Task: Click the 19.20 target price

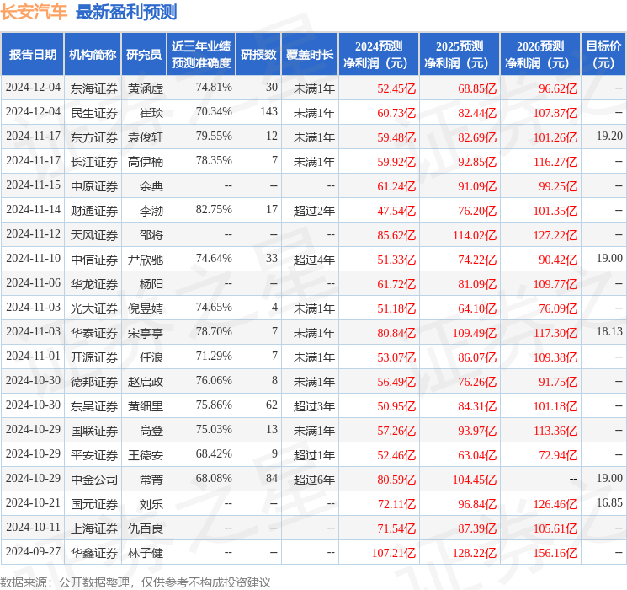Action: coord(609,136)
